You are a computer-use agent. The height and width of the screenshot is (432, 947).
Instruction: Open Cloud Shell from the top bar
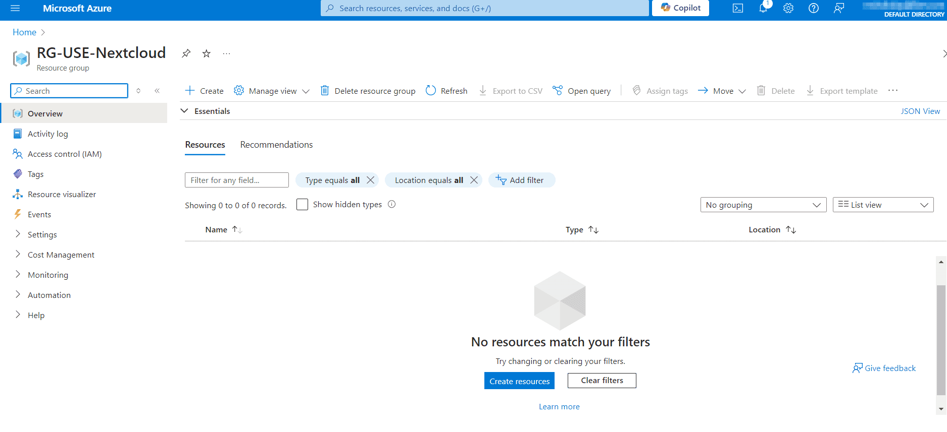738,8
